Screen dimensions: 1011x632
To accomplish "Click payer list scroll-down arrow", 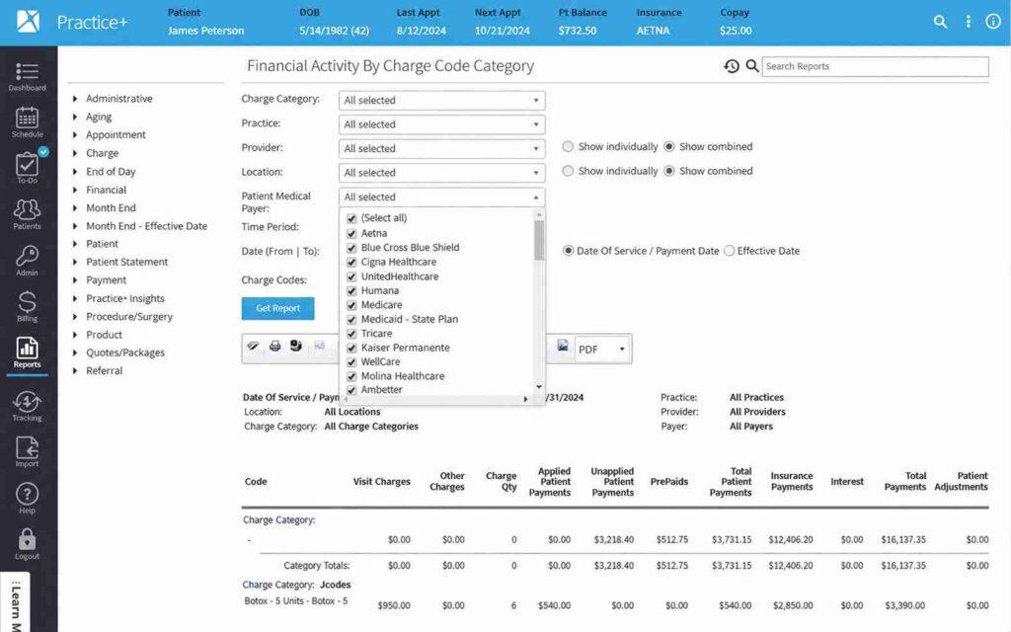I will [539, 387].
